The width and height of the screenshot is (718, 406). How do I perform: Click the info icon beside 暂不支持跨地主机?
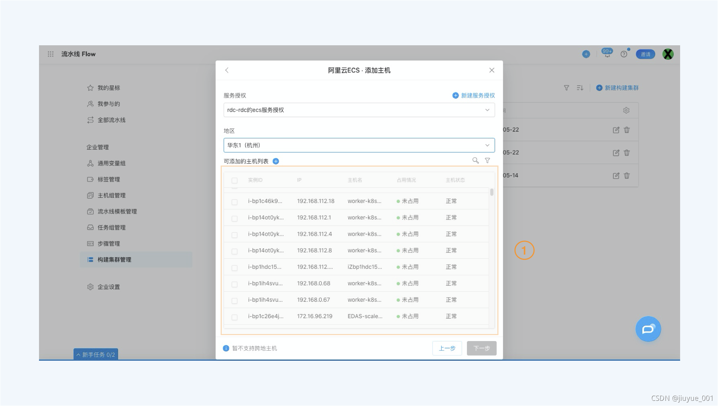(x=226, y=348)
